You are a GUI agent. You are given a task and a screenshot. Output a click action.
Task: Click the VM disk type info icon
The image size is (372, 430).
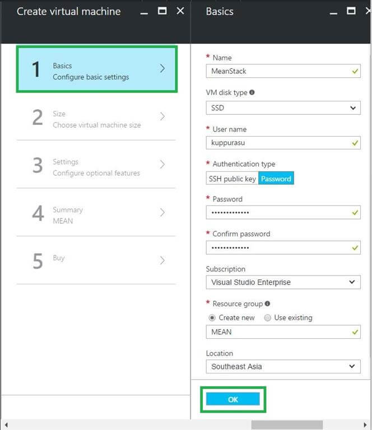click(x=252, y=92)
